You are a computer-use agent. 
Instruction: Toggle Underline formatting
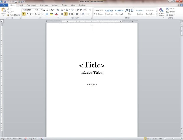point(31,14)
